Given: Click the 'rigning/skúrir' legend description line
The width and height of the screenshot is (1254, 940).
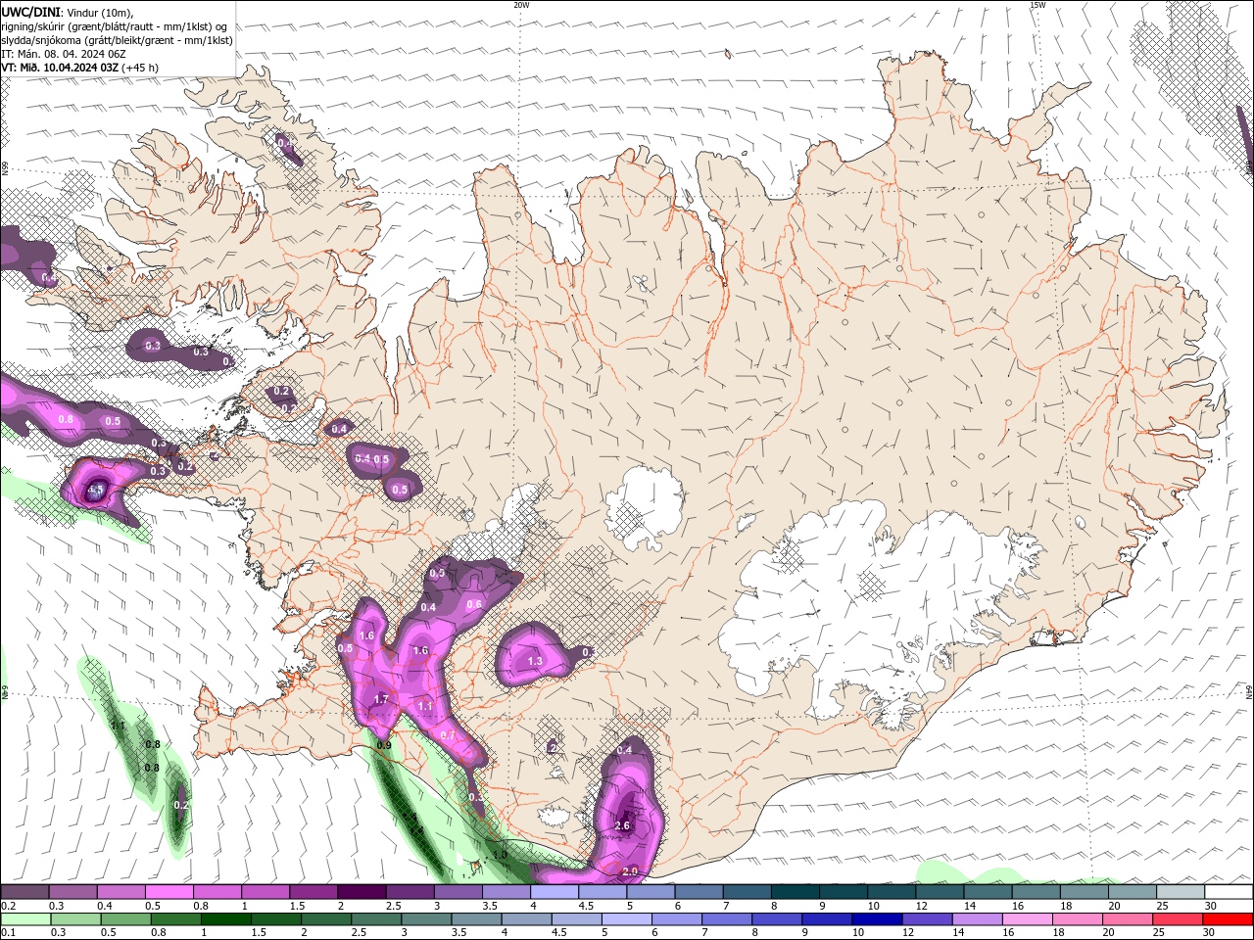Looking at the screenshot, I should pyautogui.click(x=115, y=26).
